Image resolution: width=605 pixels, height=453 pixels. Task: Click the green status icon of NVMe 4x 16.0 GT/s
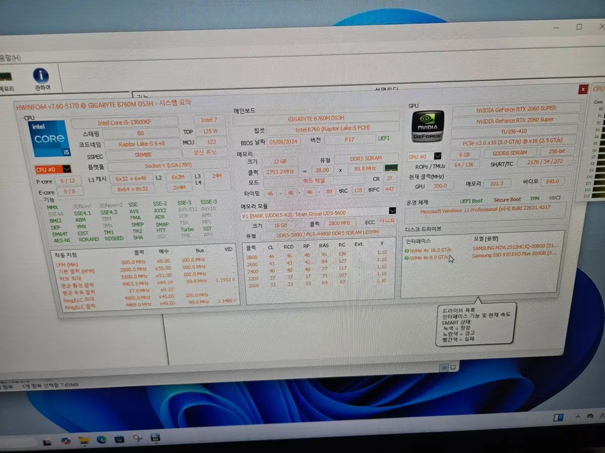(x=407, y=250)
